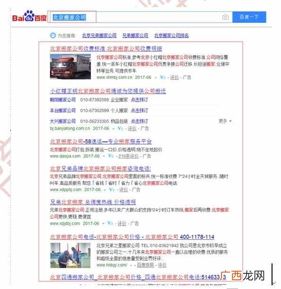Open 评价 link for bj.banjiatong.com.cn result
The width and height of the screenshot is (281, 289).
[x=132, y=128]
